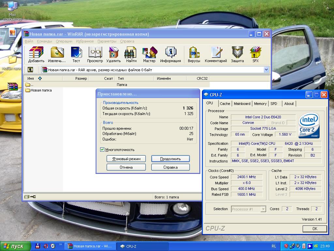Click the 2400.1 MHz core speed value
The width and height of the screenshot is (334, 251).
(x=247, y=177)
